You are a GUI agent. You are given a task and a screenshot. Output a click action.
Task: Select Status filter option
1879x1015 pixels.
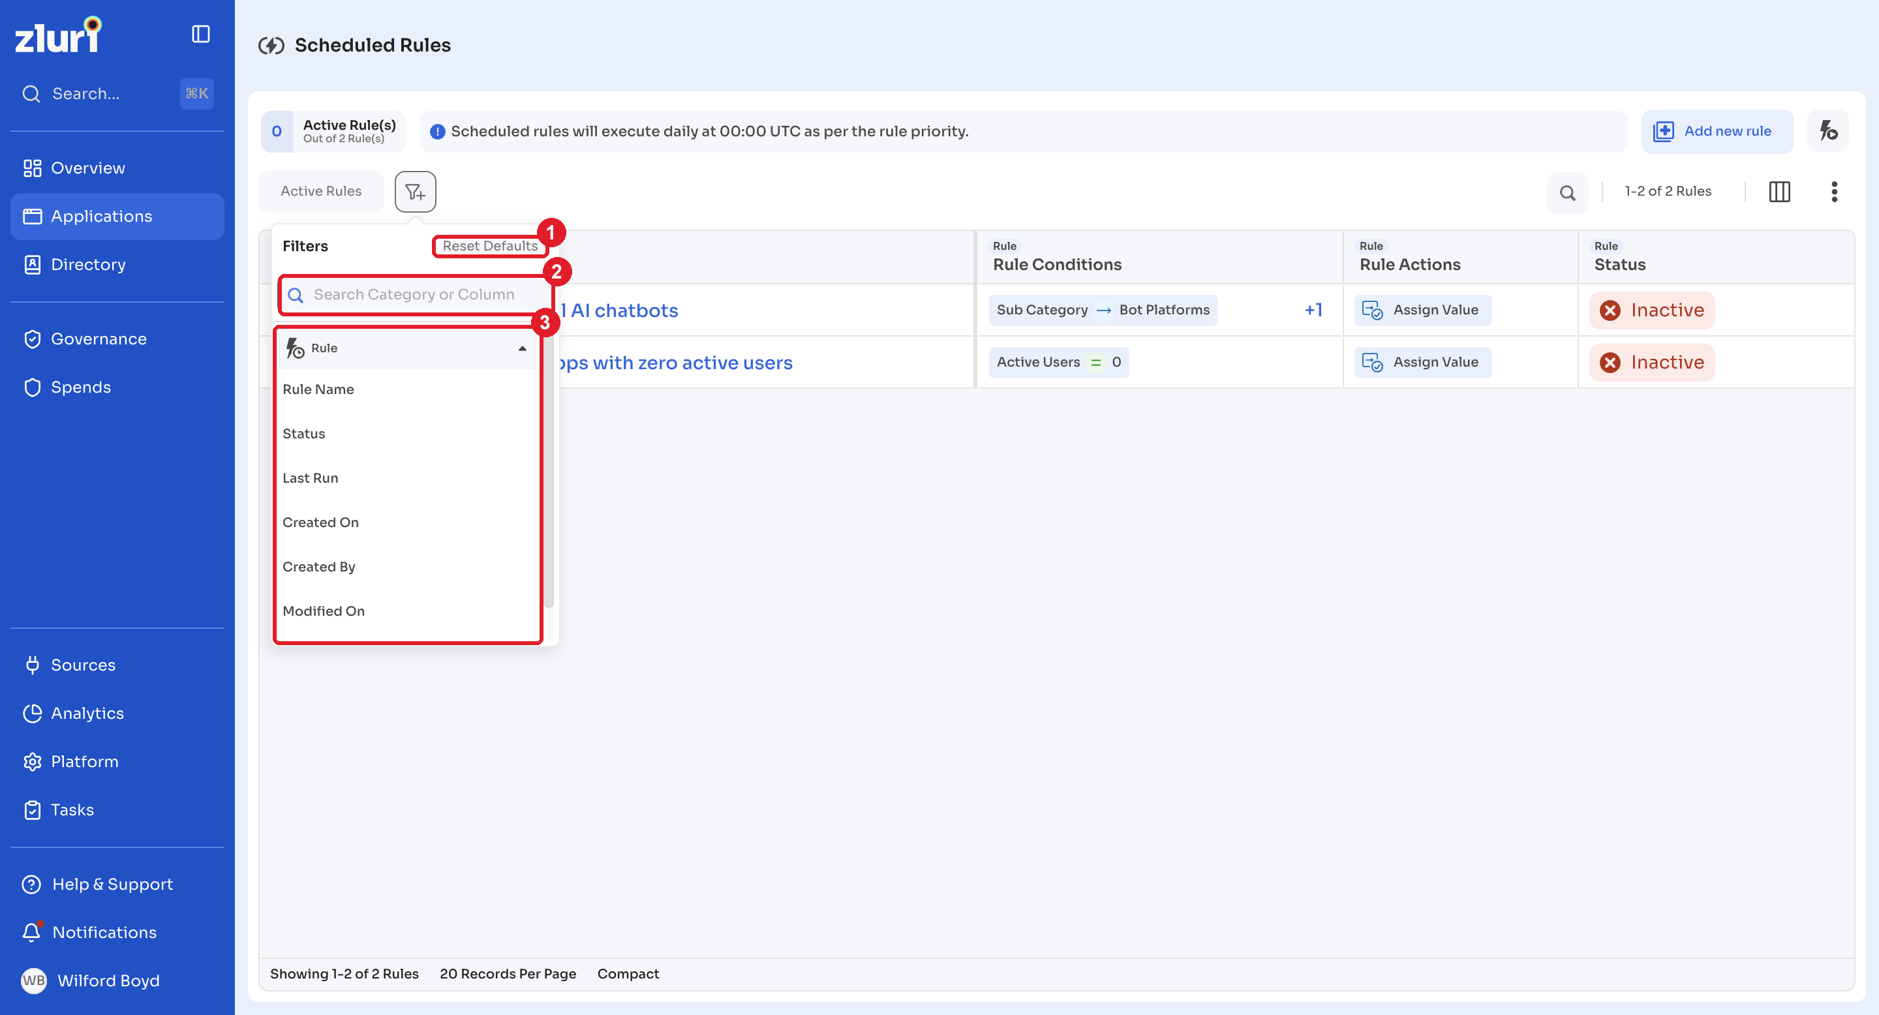click(x=406, y=434)
